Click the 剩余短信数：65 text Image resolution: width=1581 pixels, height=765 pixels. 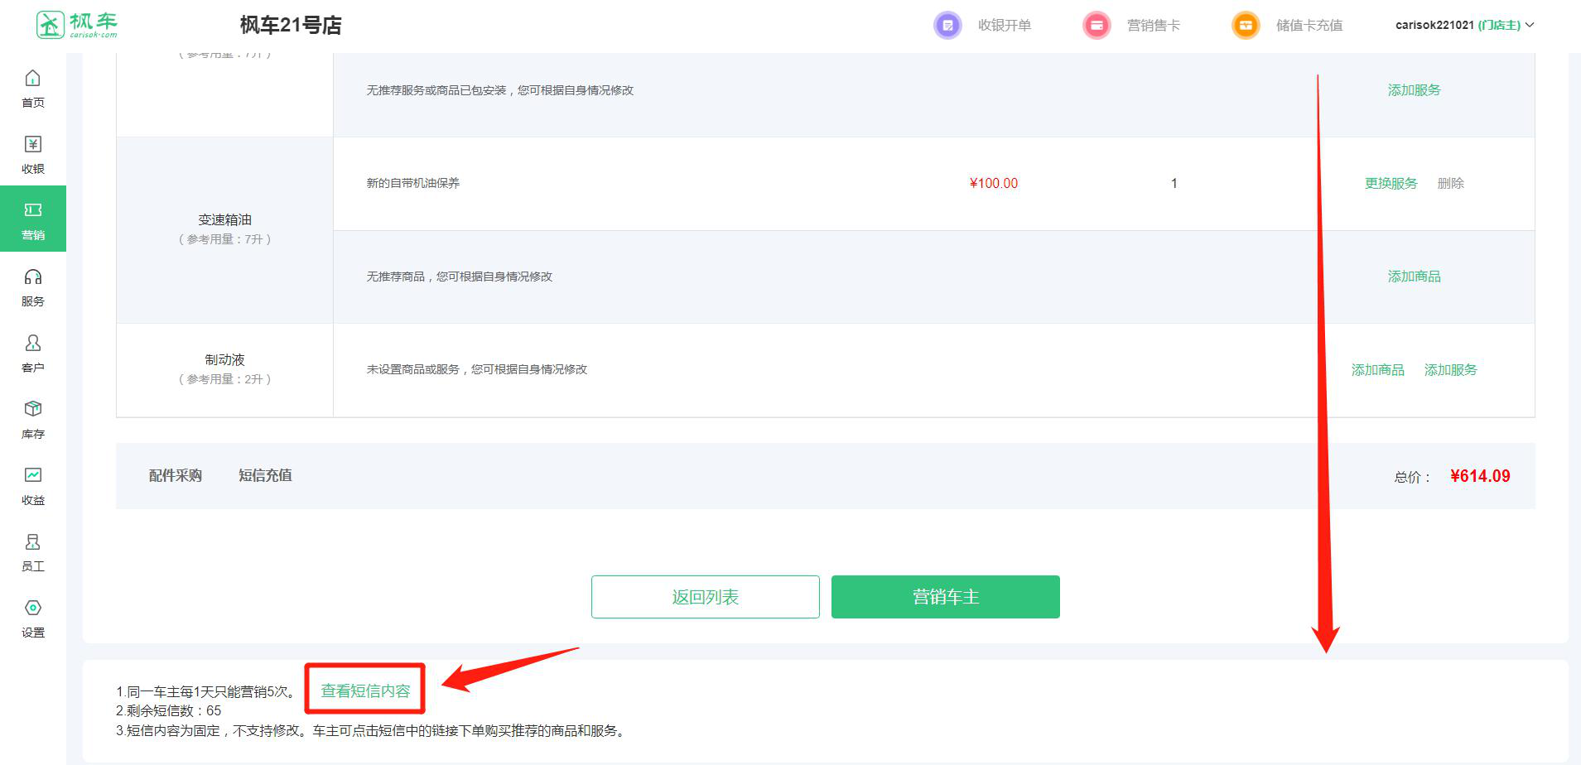pyautogui.click(x=169, y=711)
